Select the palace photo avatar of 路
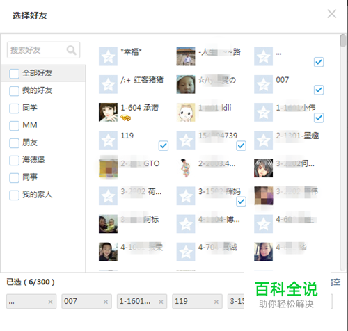Image resolution: width=348 pixels, height=331 pixels. pyautogui.click(x=186, y=56)
